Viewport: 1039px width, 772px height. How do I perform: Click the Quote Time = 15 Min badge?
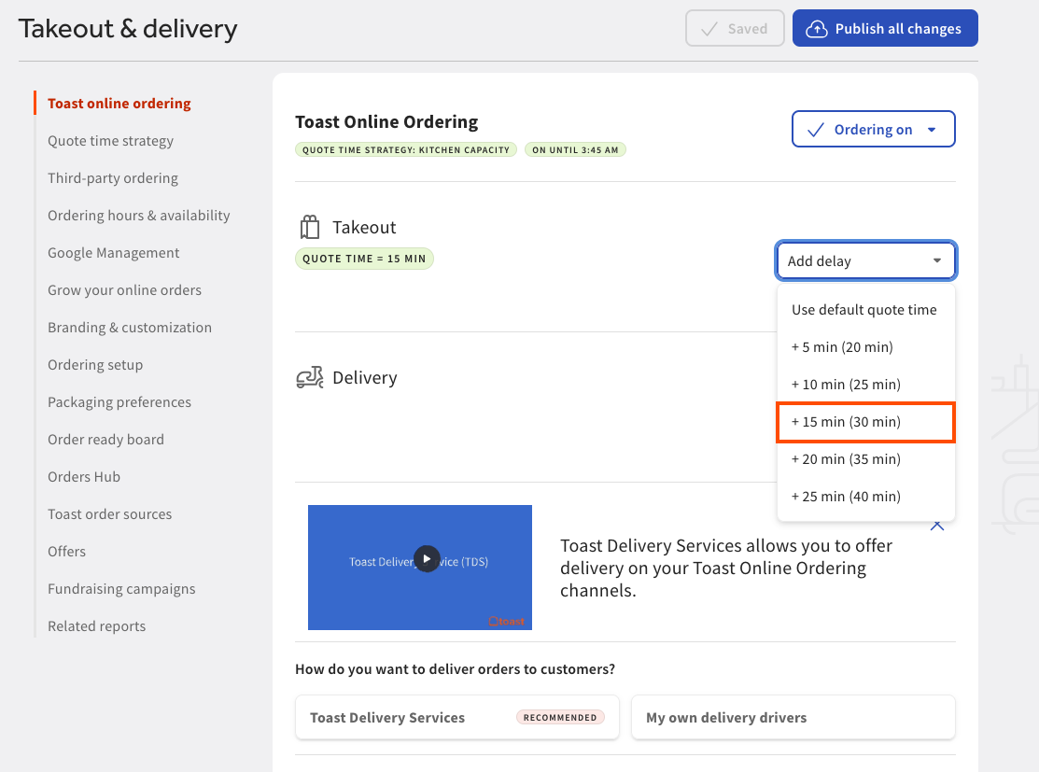(x=364, y=259)
